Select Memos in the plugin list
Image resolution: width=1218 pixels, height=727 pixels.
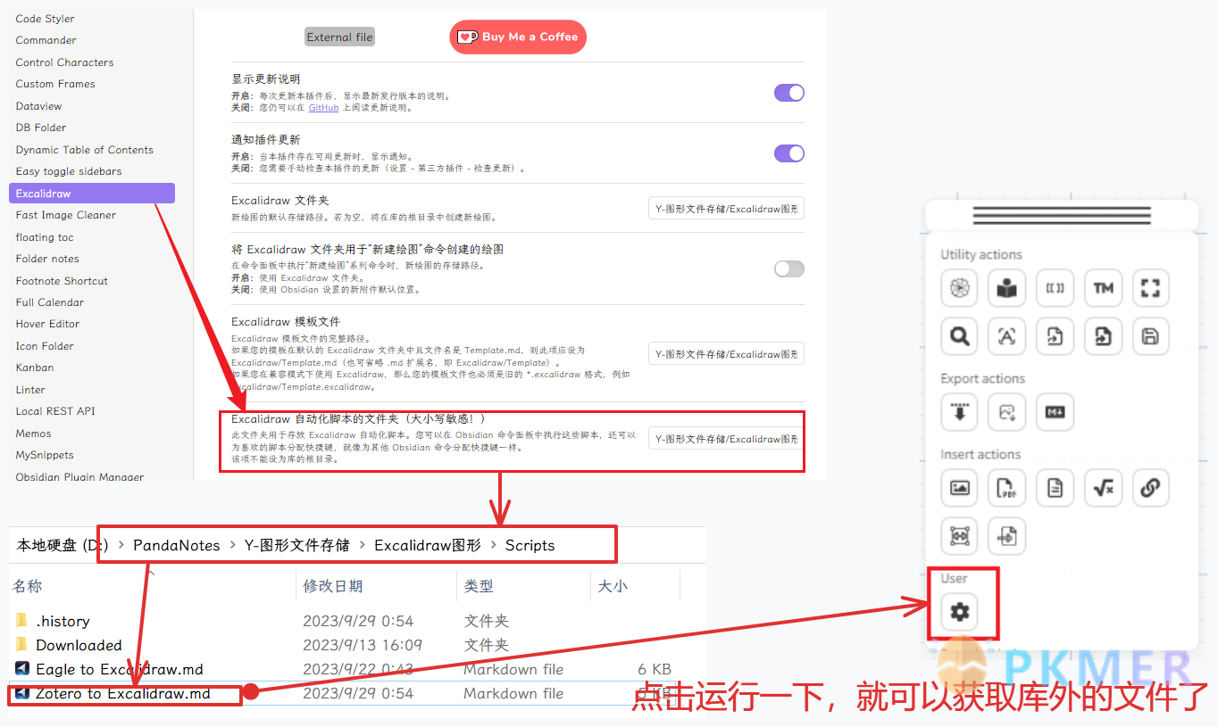33,434
